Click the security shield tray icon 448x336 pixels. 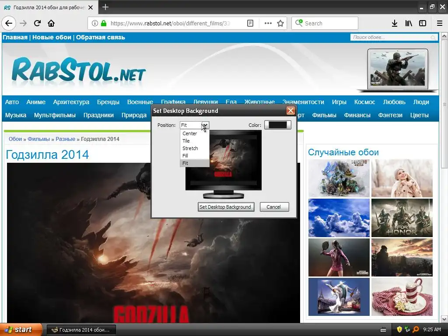click(x=399, y=330)
